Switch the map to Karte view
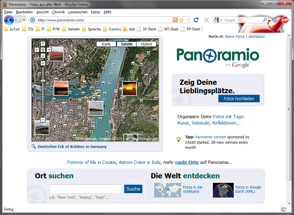Screen dimensions: 294x215 pyautogui.click(x=106, y=44)
